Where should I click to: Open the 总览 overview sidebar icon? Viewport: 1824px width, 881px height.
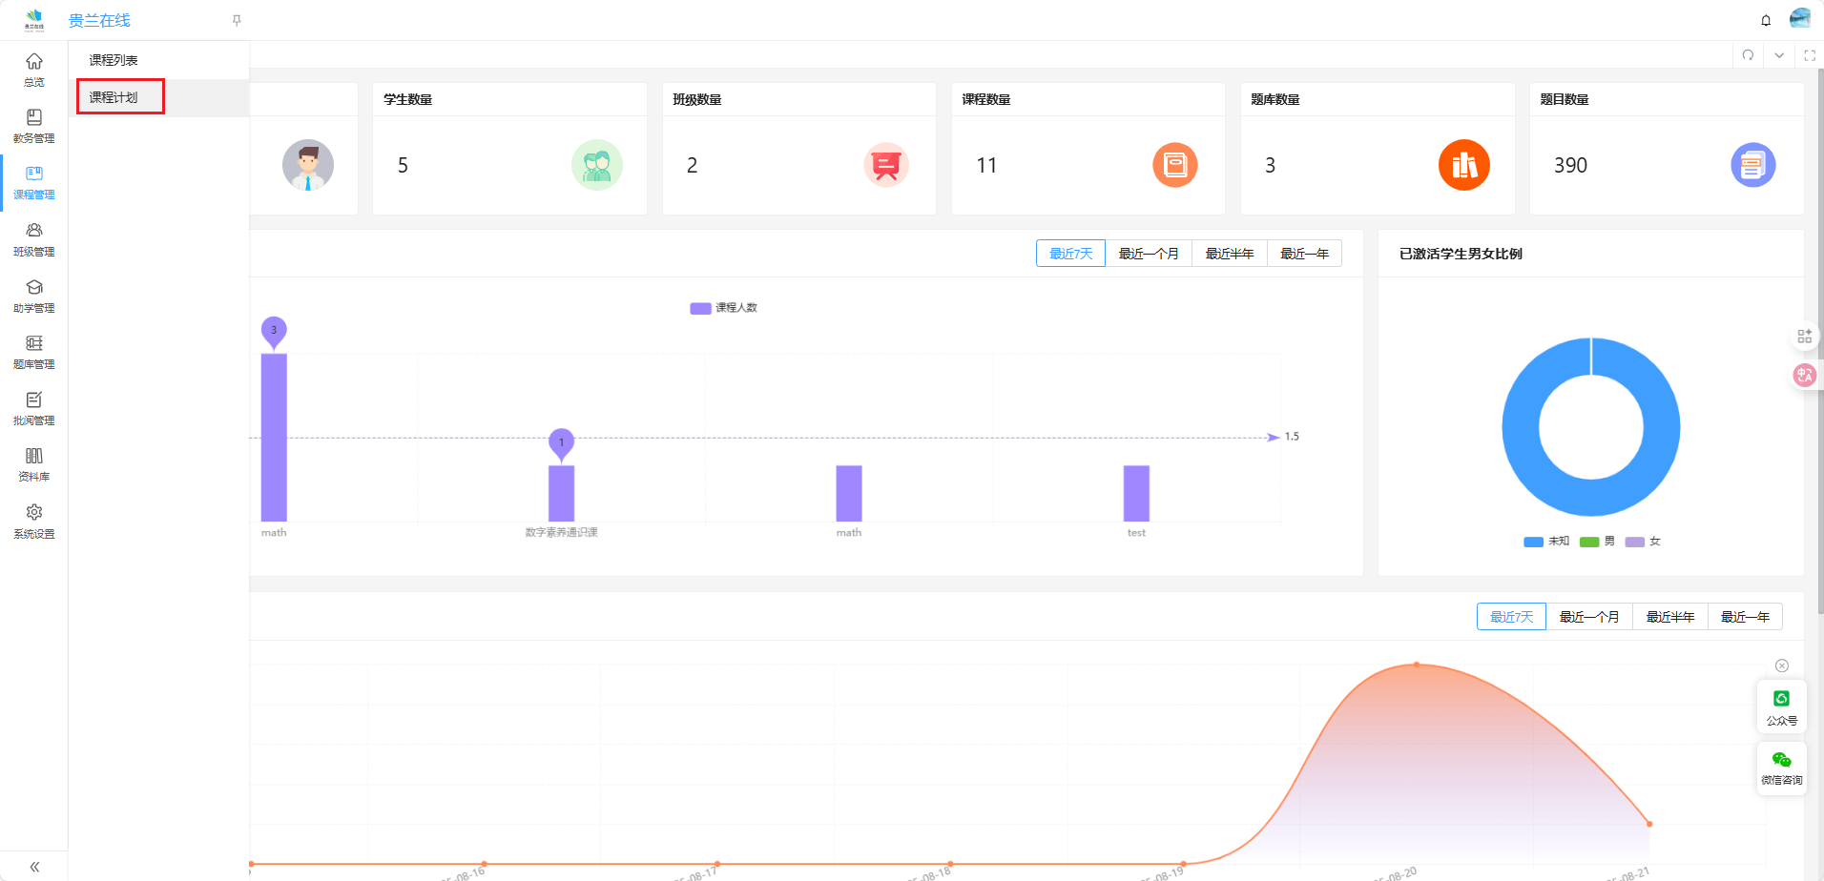[34, 70]
